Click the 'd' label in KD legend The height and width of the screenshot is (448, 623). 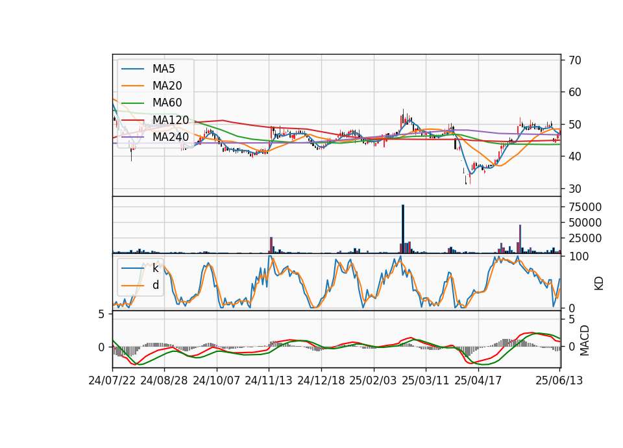pyautogui.click(x=155, y=285)
